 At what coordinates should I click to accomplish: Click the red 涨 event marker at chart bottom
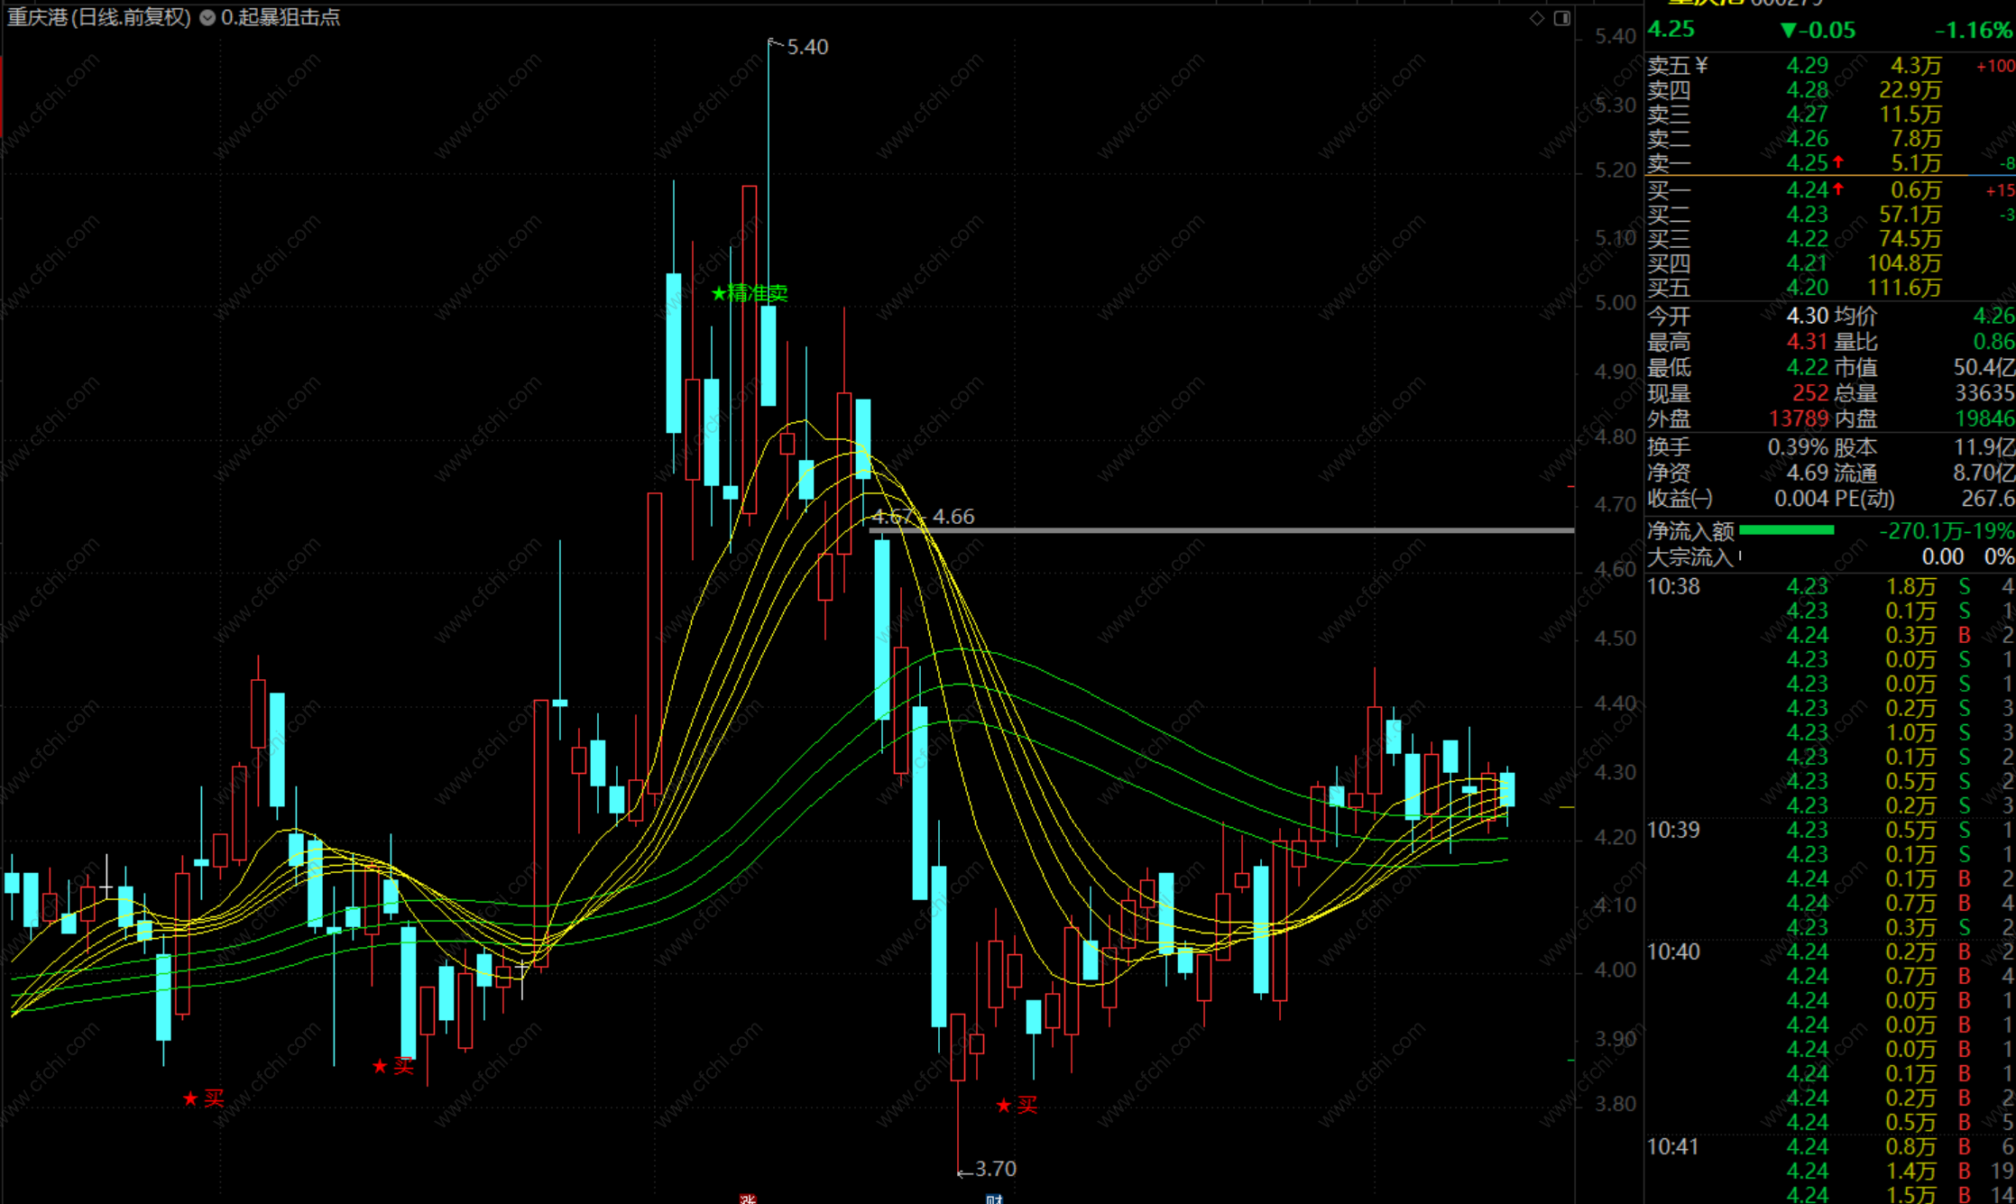click(x=747, y=1198)
